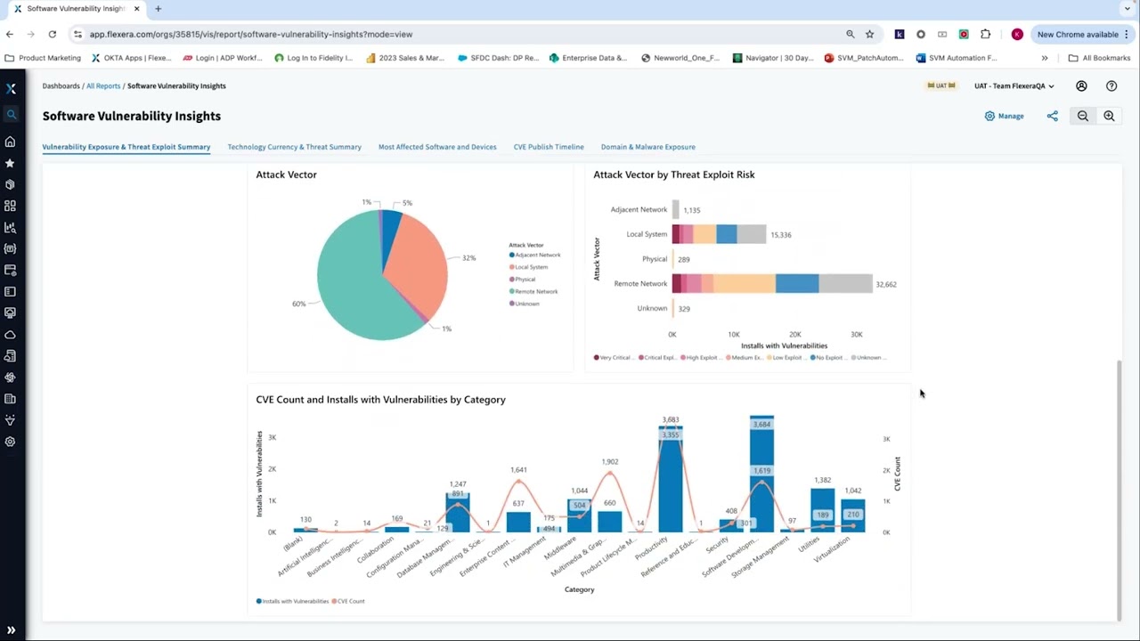Screen dimensions: 1140x641
Task: Toggle Installs with Vulnerabilities legend item
Action: [292, 601]
